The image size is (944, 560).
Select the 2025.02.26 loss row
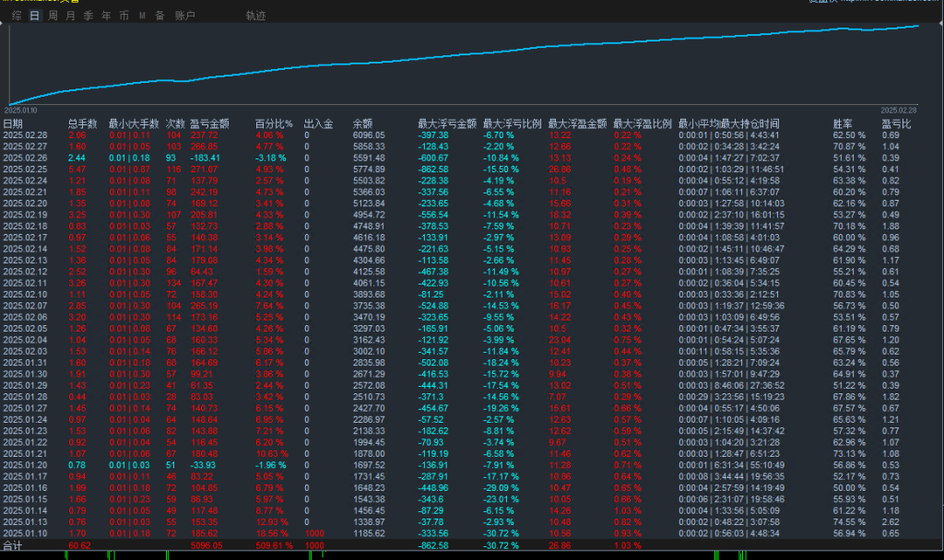25,157
